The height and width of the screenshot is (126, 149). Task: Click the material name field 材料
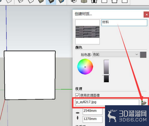pyautogui.click(x=124, y=23)
